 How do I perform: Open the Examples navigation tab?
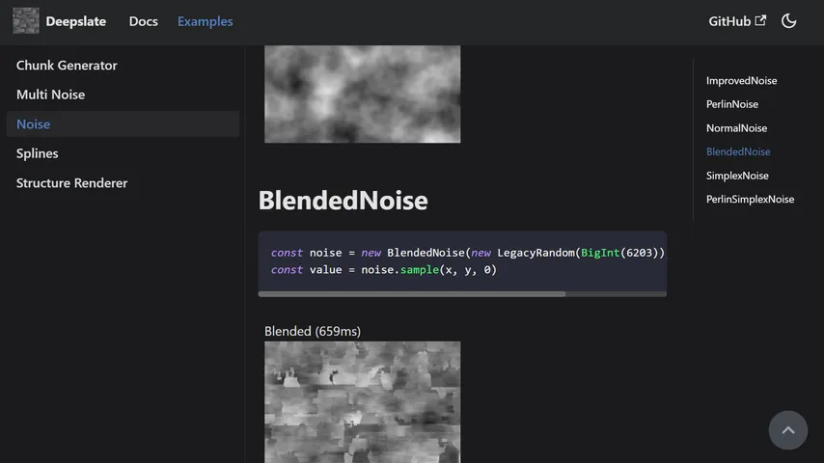[x=205, y=21]
